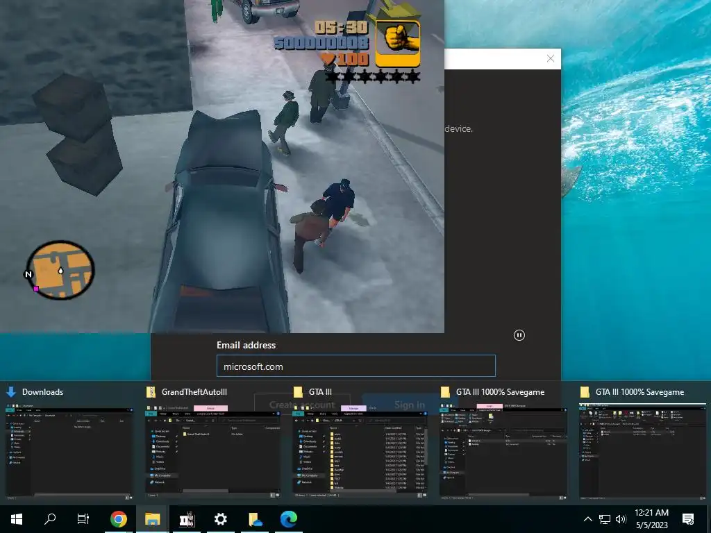The height and width of the screenshot is (533, 711).
Task: Click the round radar minimap in game
Action: pos(60,270)
